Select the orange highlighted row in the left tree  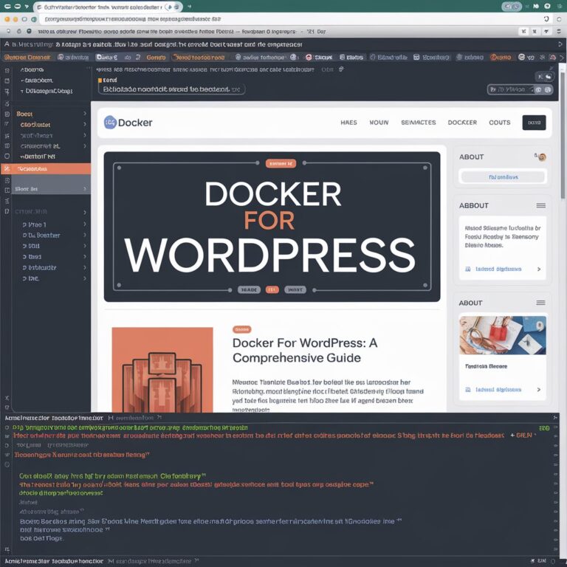[x=46, y=168]
